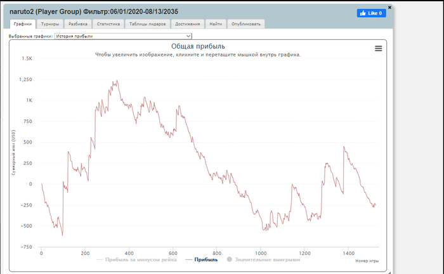Click the Суммарный итог (USD) axis title
444x274 pixels.
[13, 152]
